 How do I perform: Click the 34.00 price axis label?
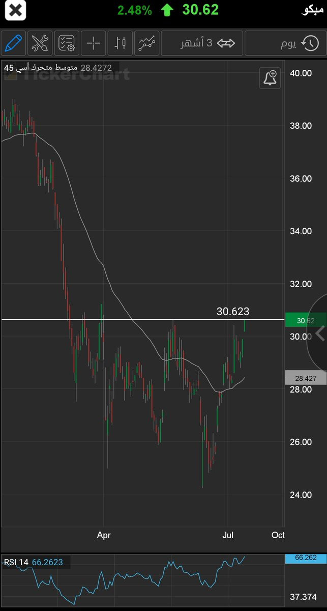pyautogui.click(x=300, y=231)
